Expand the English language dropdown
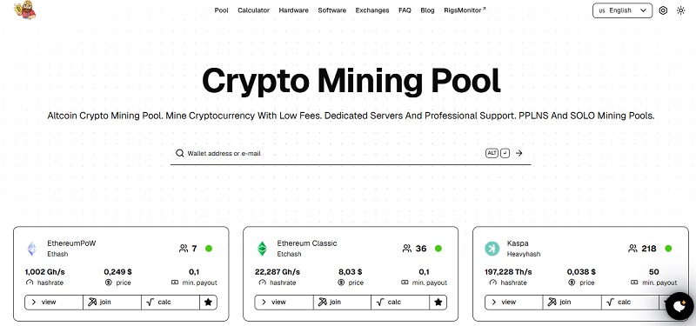The width and height of the screenshot is (696, 326). 622,10
